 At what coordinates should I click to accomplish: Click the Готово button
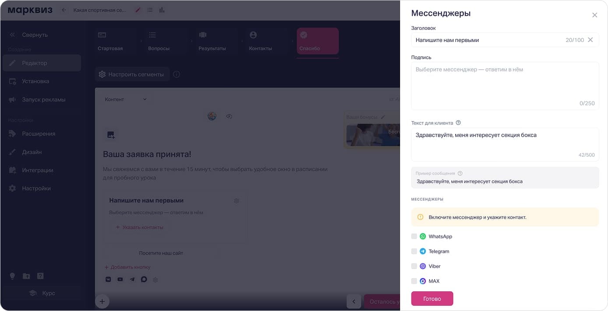[x=432, y=299]
